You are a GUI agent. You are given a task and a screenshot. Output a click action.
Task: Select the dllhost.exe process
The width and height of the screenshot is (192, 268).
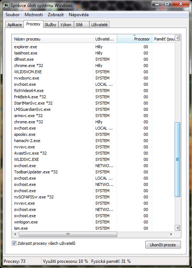(93, 59)
